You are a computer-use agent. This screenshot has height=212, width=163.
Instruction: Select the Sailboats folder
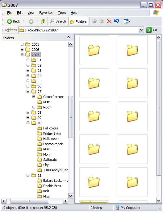coord(50,160)
